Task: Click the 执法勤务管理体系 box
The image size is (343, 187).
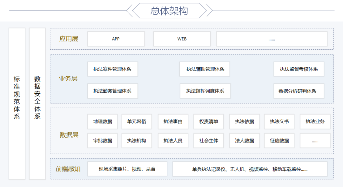Action: (112, 91)
